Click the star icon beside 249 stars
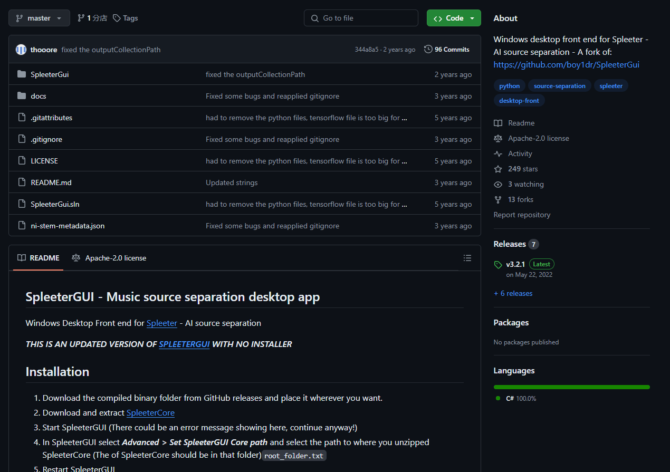 [x=498, y=169]
